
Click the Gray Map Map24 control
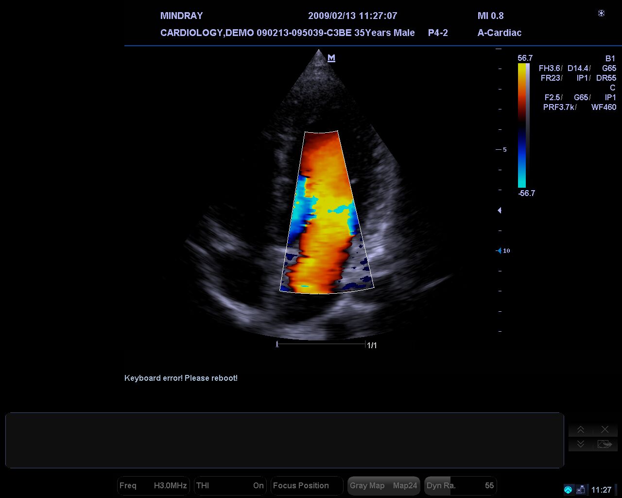[383, 485]
